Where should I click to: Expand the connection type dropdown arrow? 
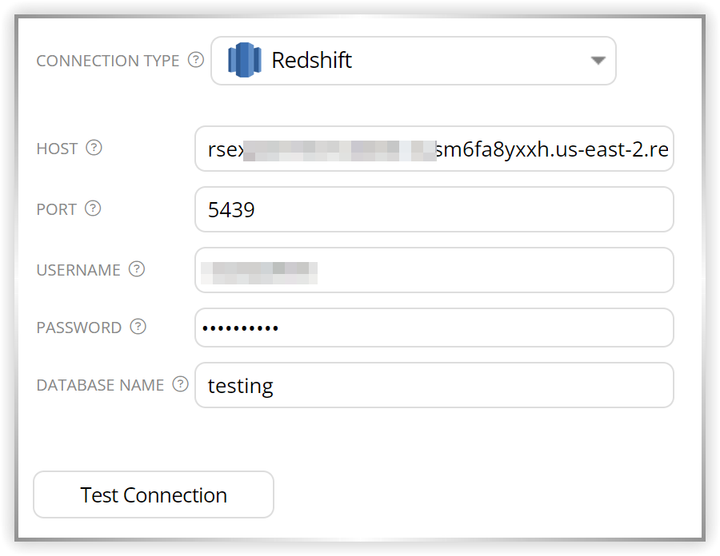pos(598,61)
